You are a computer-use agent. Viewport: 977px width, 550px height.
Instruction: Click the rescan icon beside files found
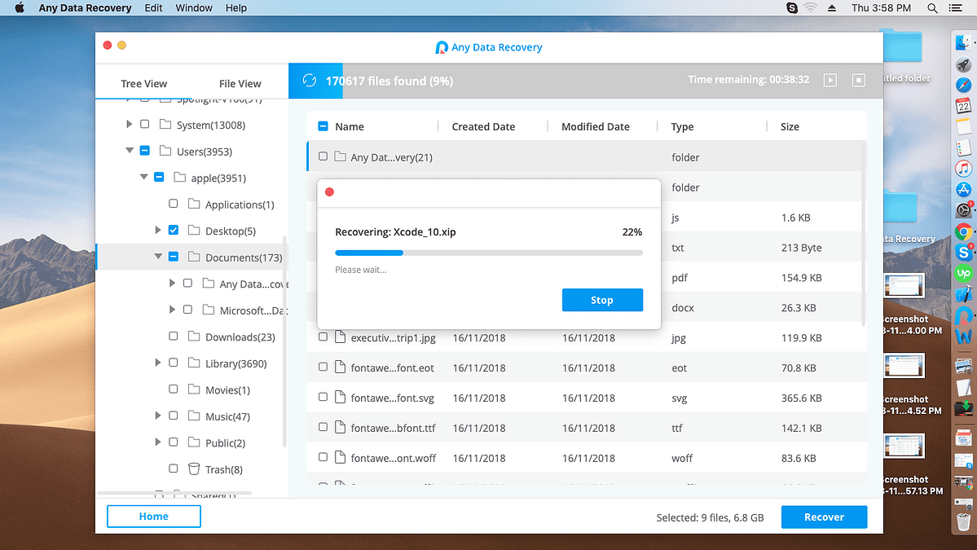tap(310, 81)
